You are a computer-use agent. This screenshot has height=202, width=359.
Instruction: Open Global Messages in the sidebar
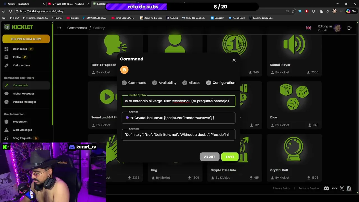(24, 93)
